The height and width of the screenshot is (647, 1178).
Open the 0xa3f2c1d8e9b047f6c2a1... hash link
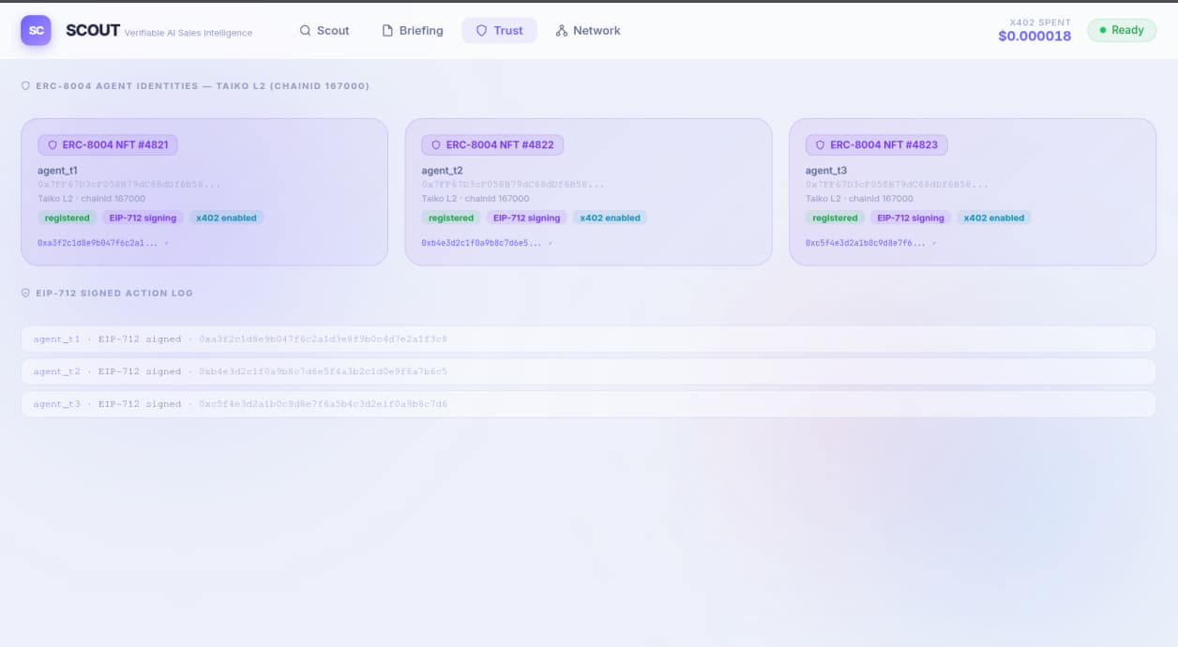103,243
